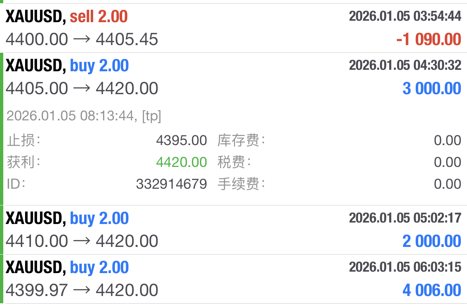Viewport: 467px width, 308px height.
Task: Click the 手续费 commission value 0.00
Action: 447,184
